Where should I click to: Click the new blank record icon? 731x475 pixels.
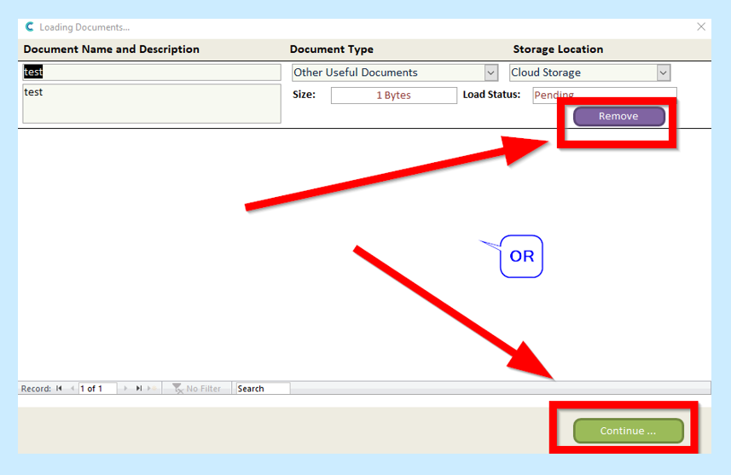[151, 388]
